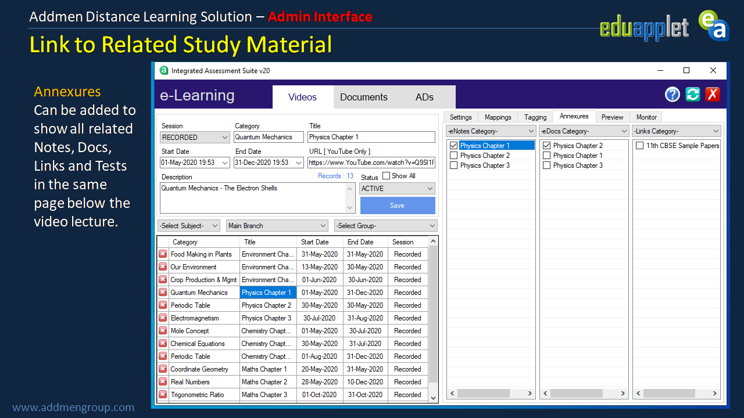This screenshot has width=744, height=418.
Task: Click the eDocs list horizontal scrollbar
Action: 584,394
